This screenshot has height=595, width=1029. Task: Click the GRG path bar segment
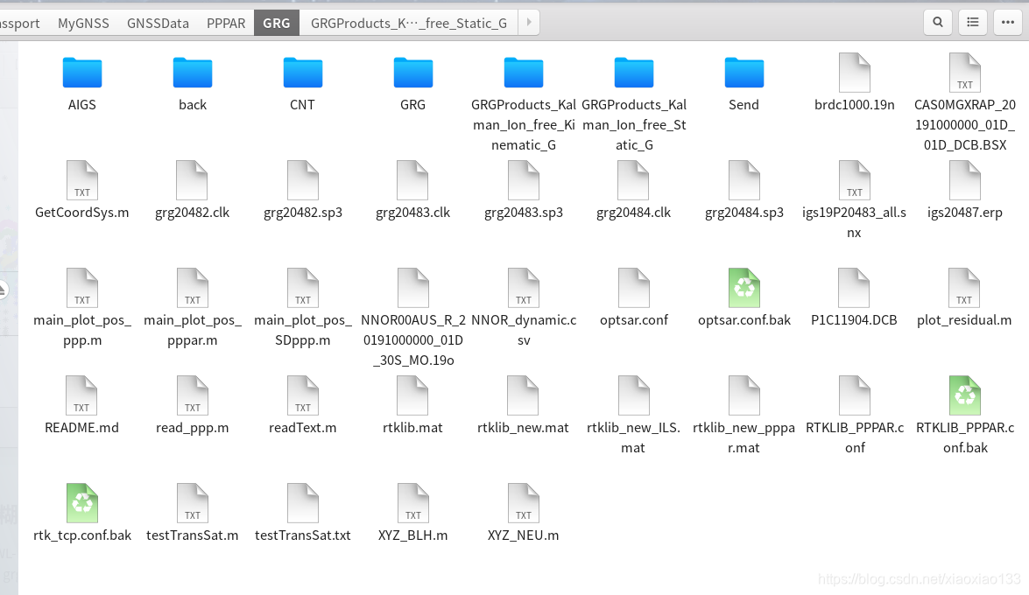point(276,23)
